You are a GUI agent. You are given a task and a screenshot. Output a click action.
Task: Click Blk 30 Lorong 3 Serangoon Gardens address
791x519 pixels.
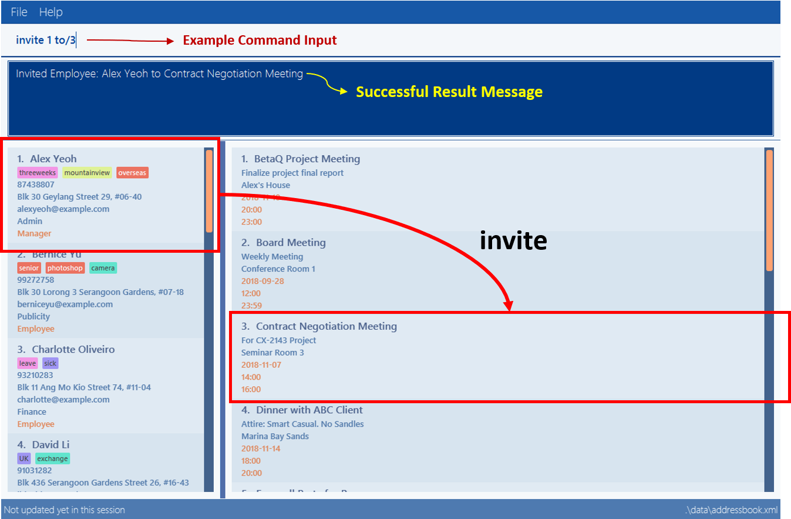pyautogui.click(x=100, y=292)
